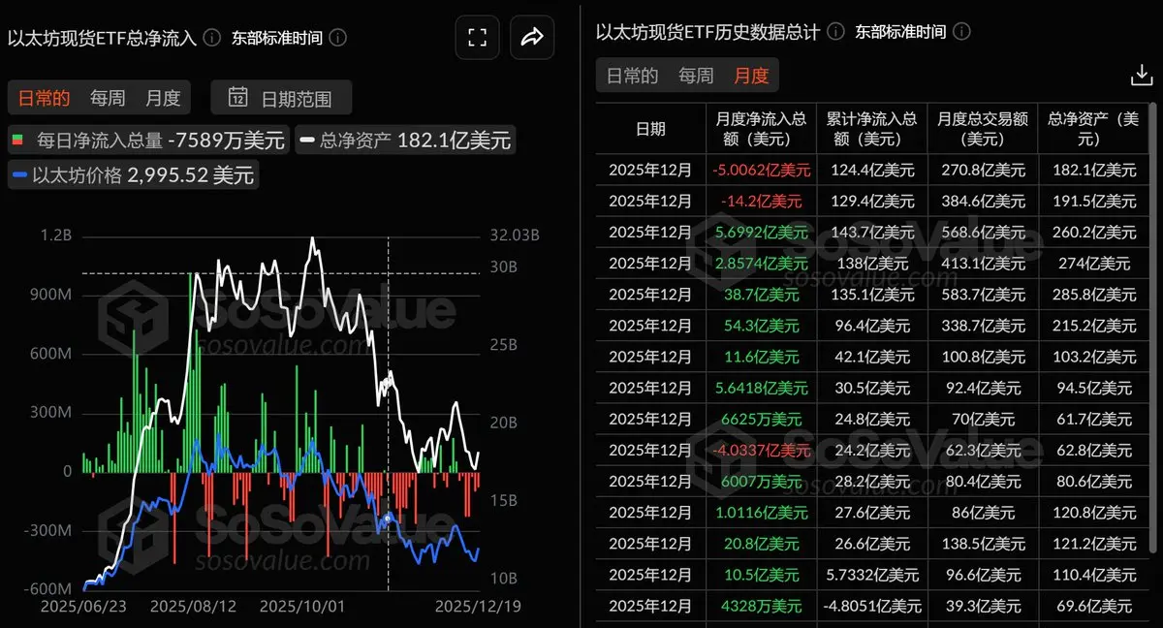
Task: Click info icon after right 东部标准时间
Action: point(960,31)
